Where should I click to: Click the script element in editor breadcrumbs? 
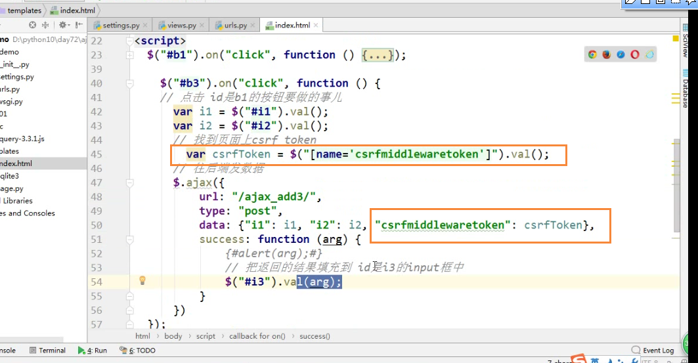pos(206,336)
